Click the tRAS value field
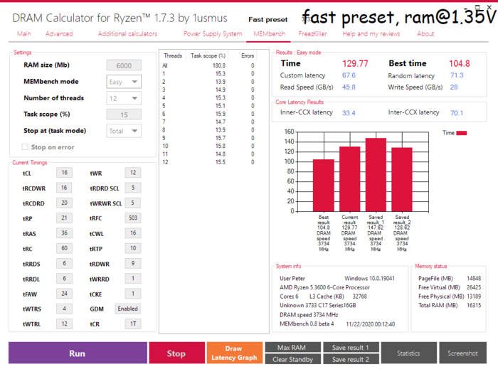The image size is (498, 374). pyautogui.click(x=65, y=233)
